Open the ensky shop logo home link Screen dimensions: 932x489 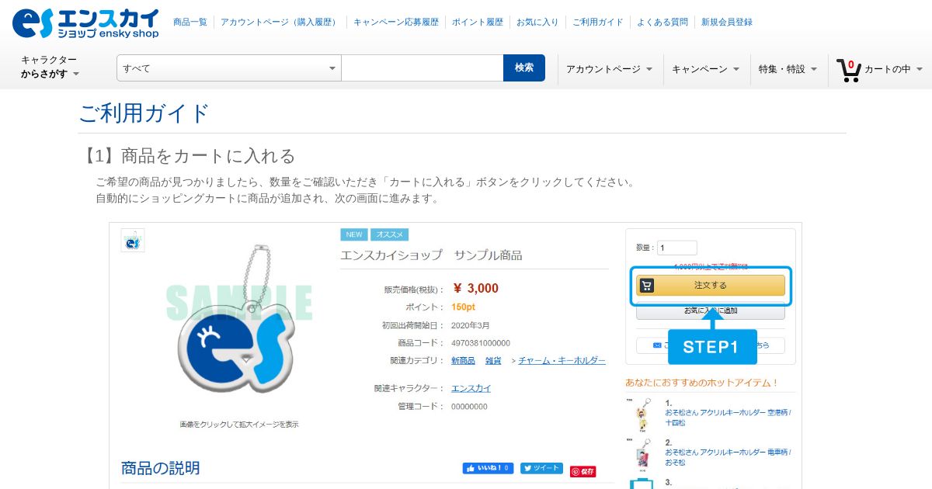tap(85, 23)
